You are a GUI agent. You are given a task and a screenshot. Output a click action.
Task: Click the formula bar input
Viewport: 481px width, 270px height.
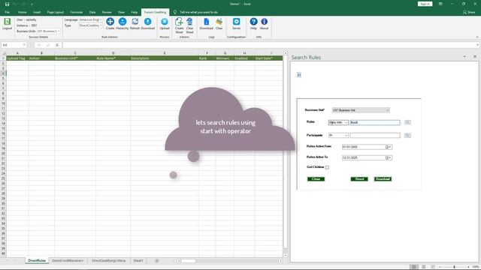pos(270,45)
